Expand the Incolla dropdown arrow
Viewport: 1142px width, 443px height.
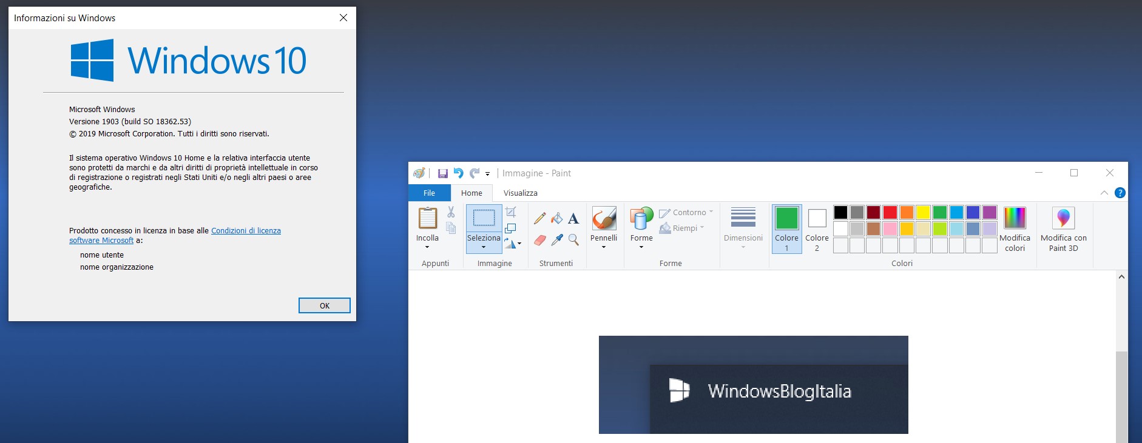pos(427,247)
